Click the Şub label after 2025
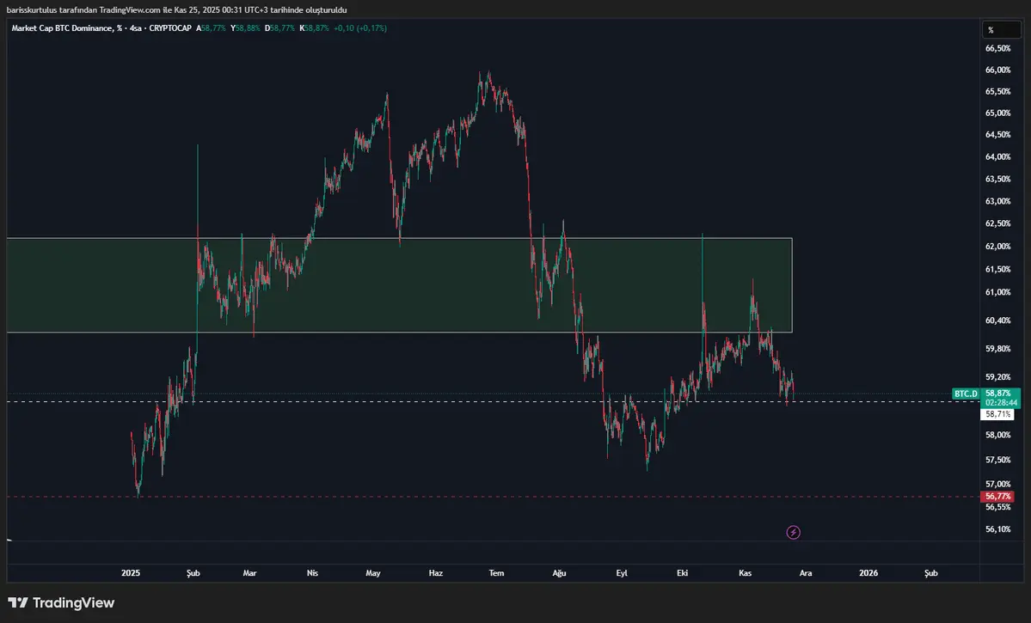1031x623 pixels. 193,573
